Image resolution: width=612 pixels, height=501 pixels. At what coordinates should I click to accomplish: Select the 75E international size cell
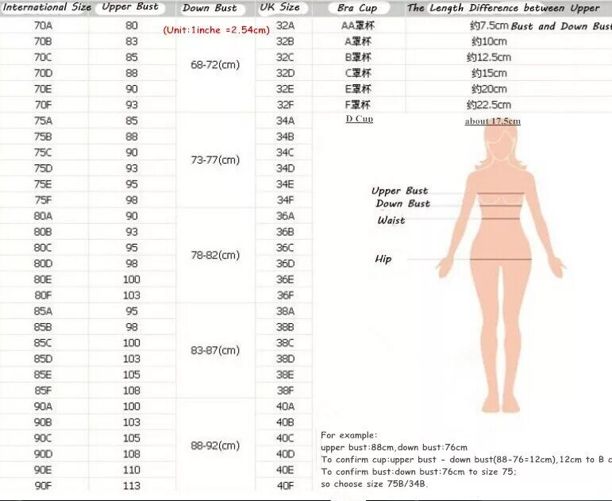[43, 184]
